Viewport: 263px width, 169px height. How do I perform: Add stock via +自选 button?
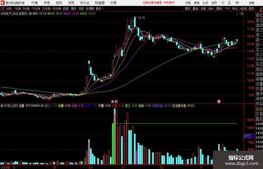tap(243, 9)
